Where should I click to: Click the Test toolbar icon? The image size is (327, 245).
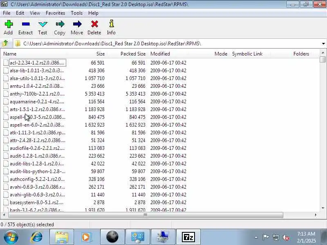[x=43, y=24]
